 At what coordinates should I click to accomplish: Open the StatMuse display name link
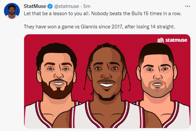[35, 6]
